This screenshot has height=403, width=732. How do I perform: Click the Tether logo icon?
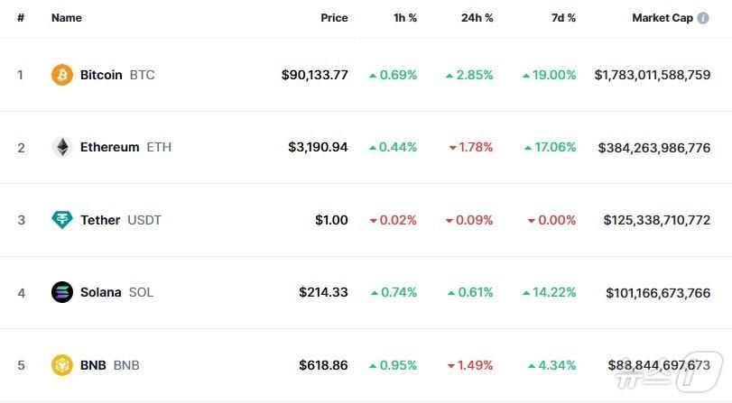click(62, 220)
